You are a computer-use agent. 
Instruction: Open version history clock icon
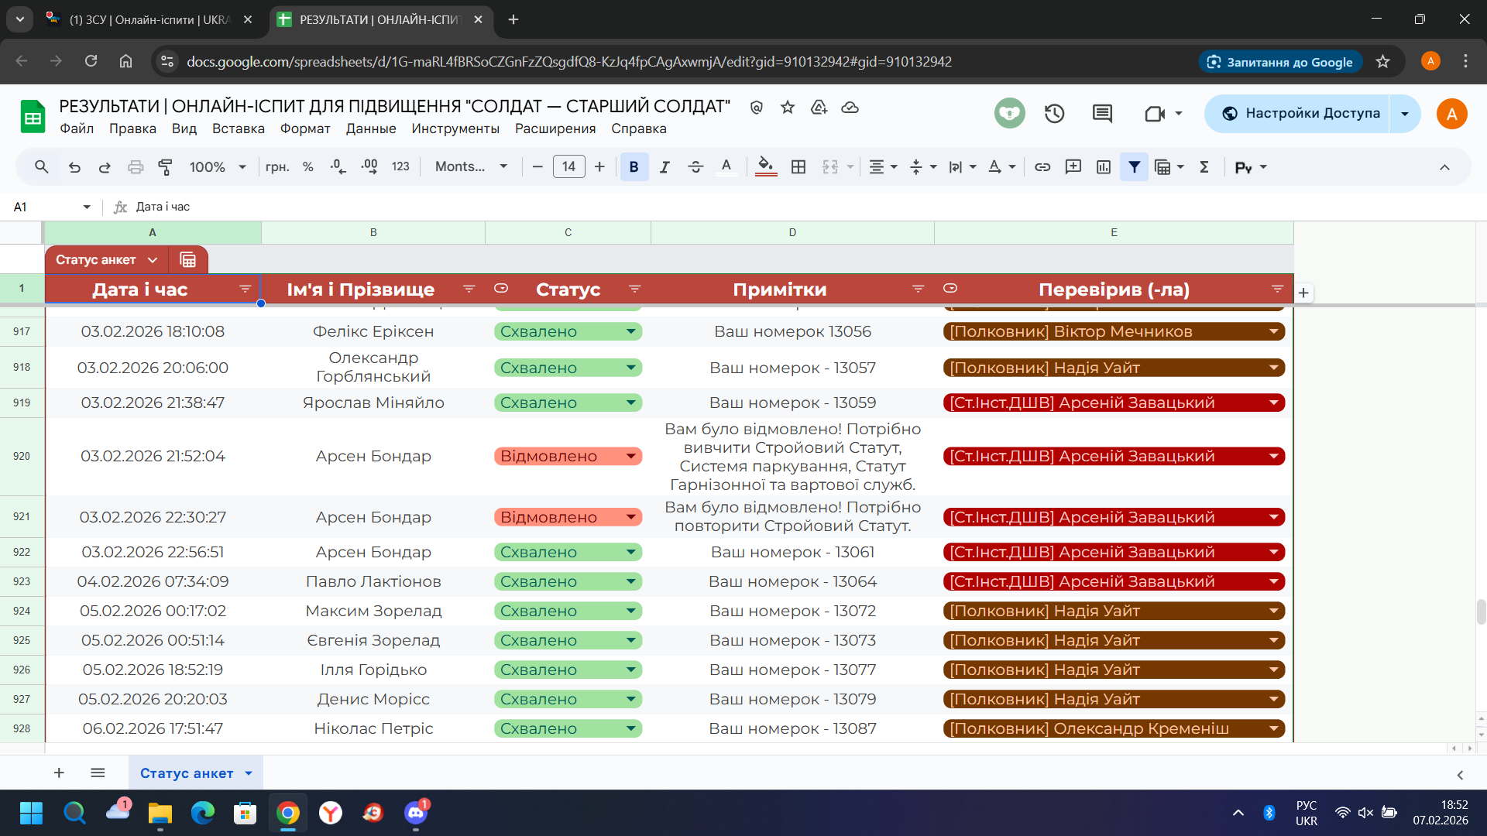pos(1054,114)
